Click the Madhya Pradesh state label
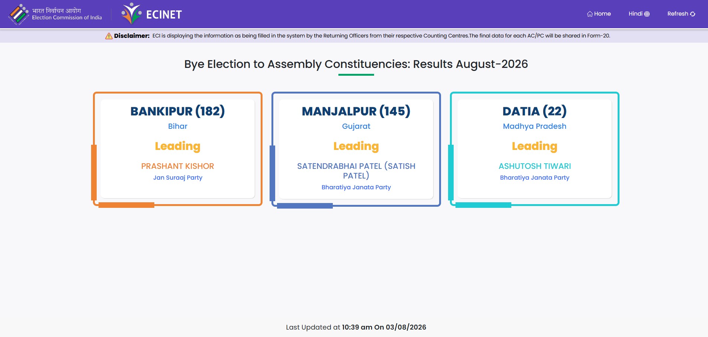The image size is (708, 337). (535, 126)
